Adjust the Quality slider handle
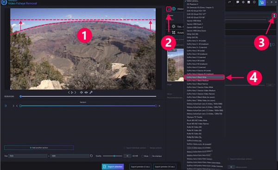The image size is (278, 170). pos(114,156)
